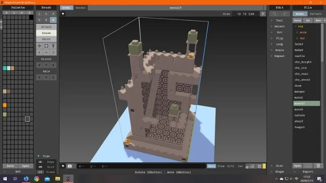The image size is (326, 183).
Task: Click the move arrows brush tool icon
Action: click(39, 46)
